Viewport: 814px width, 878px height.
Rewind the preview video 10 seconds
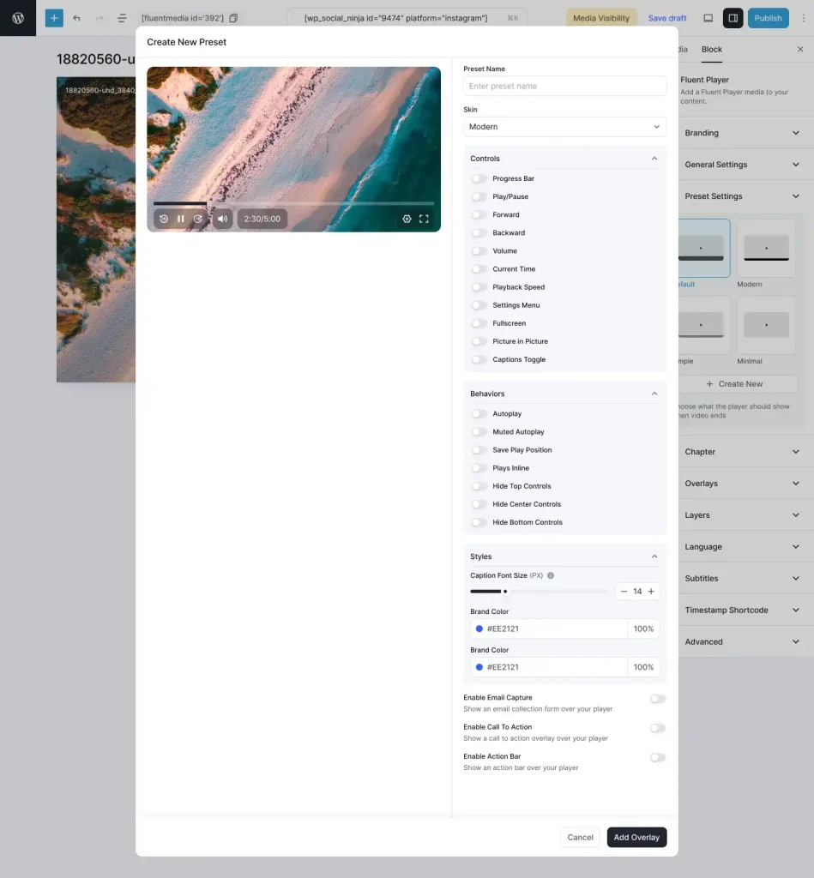[x=164, y=219]
